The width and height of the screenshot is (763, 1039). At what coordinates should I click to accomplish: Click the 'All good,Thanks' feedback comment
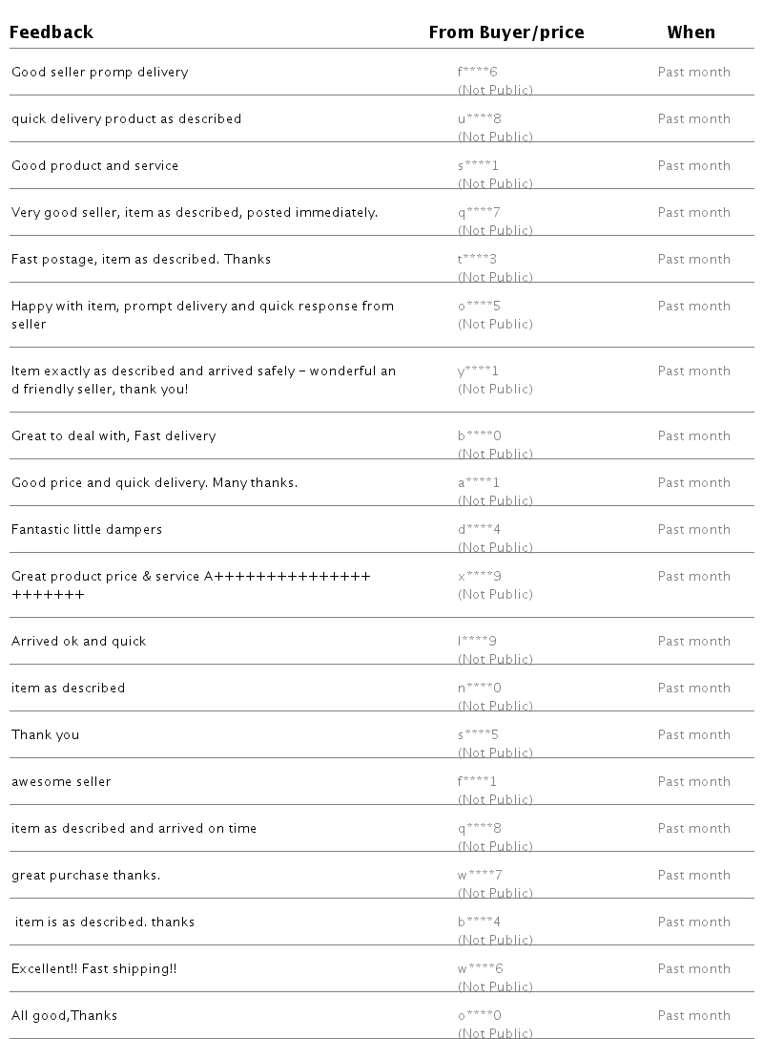[64, 1016]
